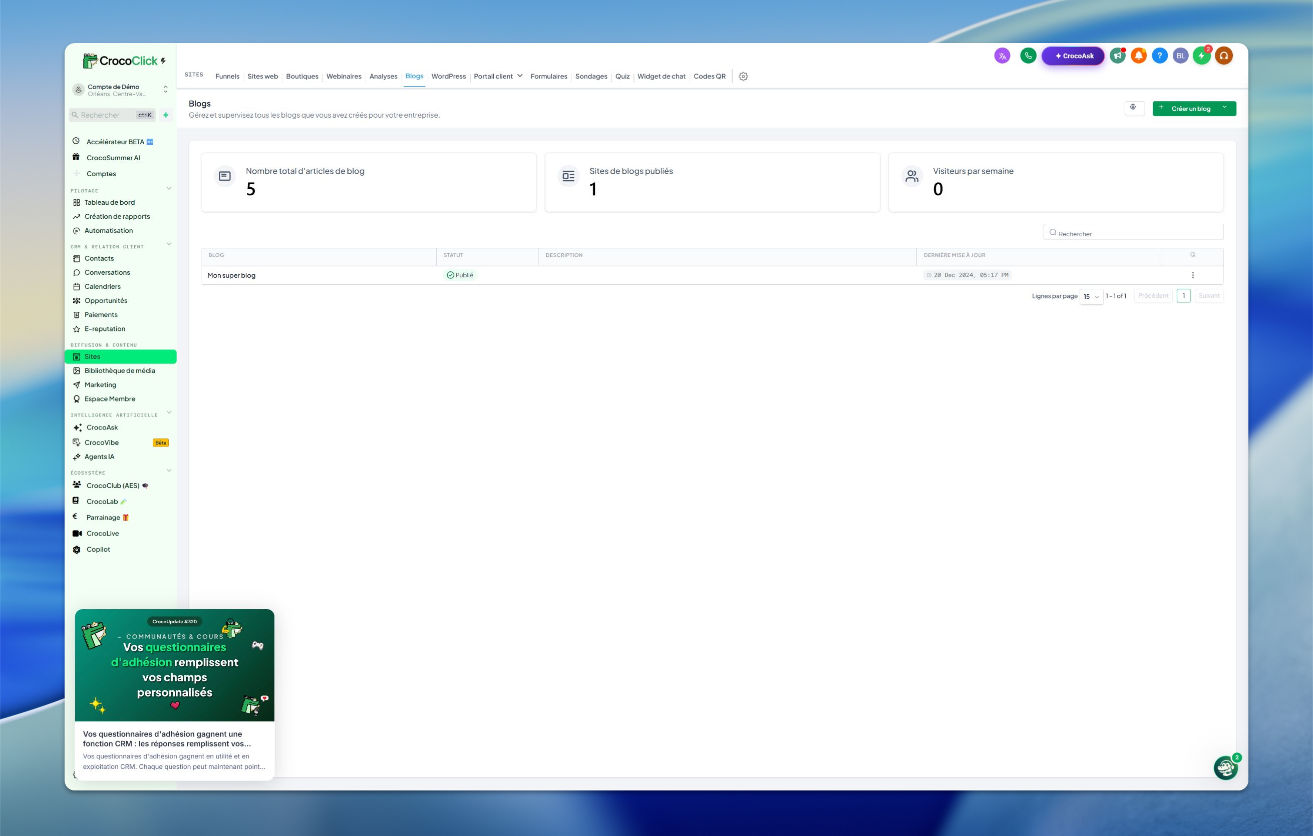Screen dimensions: 1313x836
Task: Click the translate language icon in header
Action: click(x=1002, y=56)
